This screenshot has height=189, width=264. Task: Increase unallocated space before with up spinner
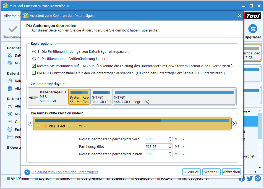pyautogui.click(x=170, y=138)
